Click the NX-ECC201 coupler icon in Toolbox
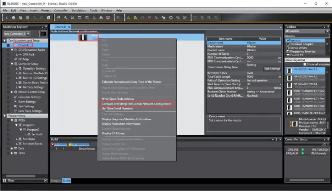This screenshot has width=332, height=191. 289,71
